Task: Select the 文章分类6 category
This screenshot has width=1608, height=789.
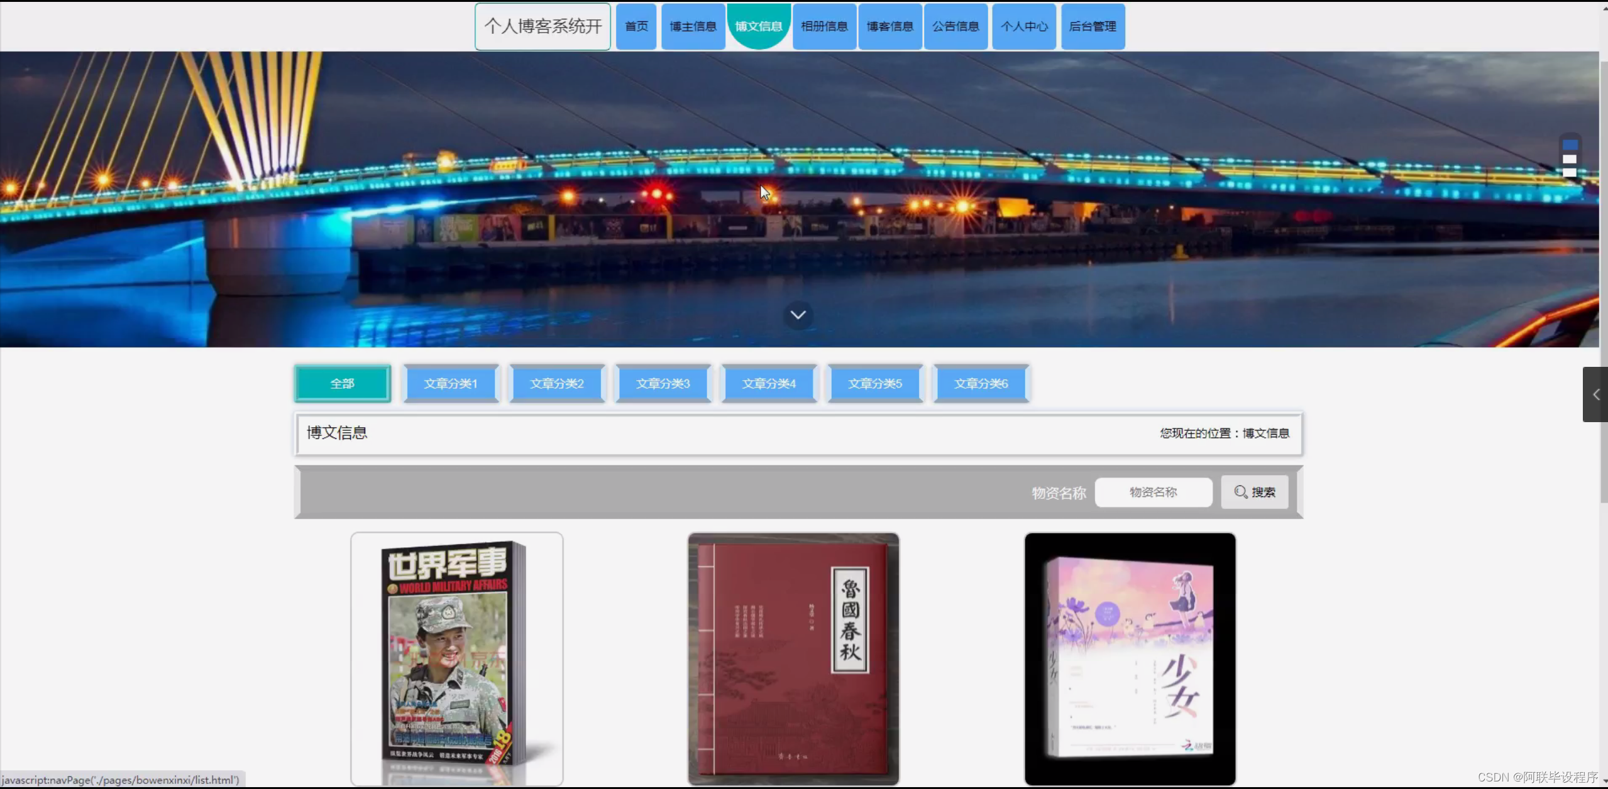Action: [981, 383]
